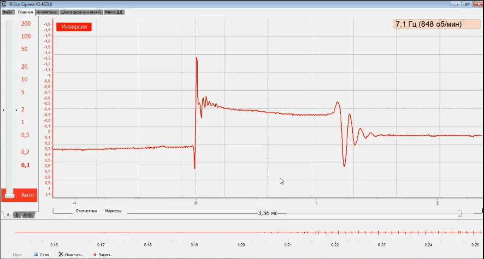Click the DiSco Express app icon
The image size is (484, 259).
tap(4, 4)
